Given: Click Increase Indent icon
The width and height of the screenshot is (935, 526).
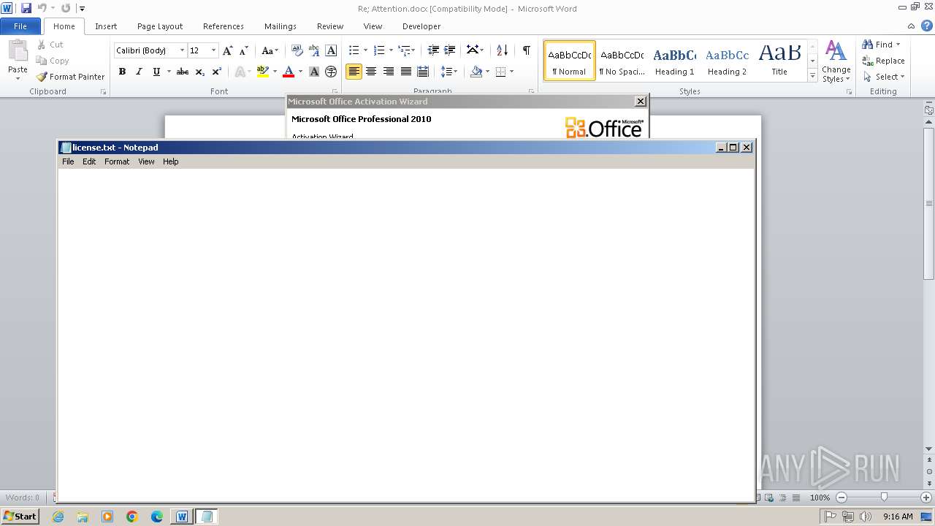Looking at the screenshot, I should pos(450,50).
